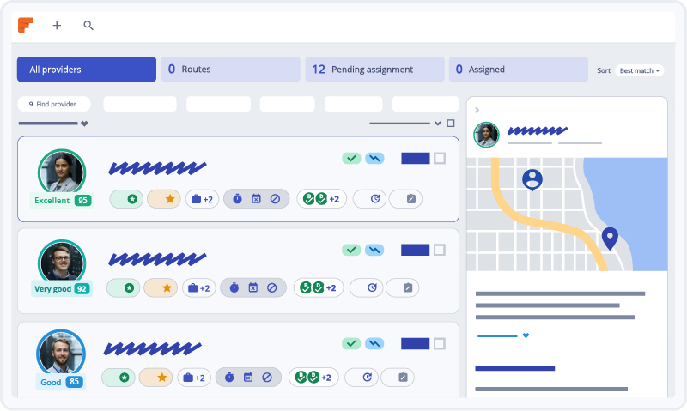687x411 pixels.
Task: Click refresh clock icon on Good provider
Action: coord(368,377)
